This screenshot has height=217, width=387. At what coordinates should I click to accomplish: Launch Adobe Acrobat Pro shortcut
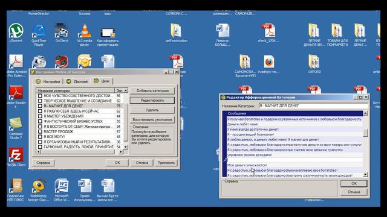coord(16,61)
